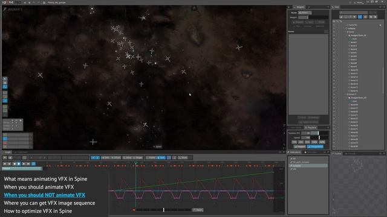This screenshot has height=217, width=387.
Task: Toggle the blue loop playback button
Action: [x=34, y=164]
